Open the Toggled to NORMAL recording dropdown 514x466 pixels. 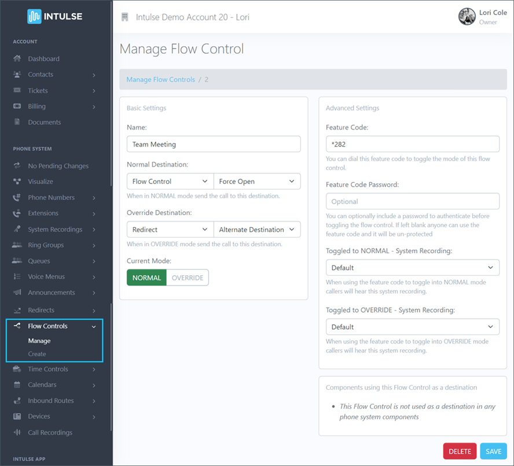412,267
